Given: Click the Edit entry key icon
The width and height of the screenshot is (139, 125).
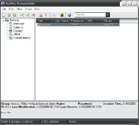Looking at the screenshot, I should point(28,15).
